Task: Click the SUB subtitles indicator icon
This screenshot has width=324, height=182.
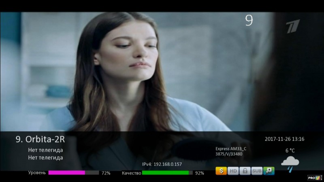Action: (257, 171)
